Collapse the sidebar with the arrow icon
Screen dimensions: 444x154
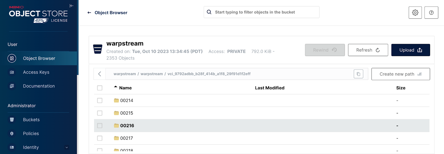pos(71,6)
